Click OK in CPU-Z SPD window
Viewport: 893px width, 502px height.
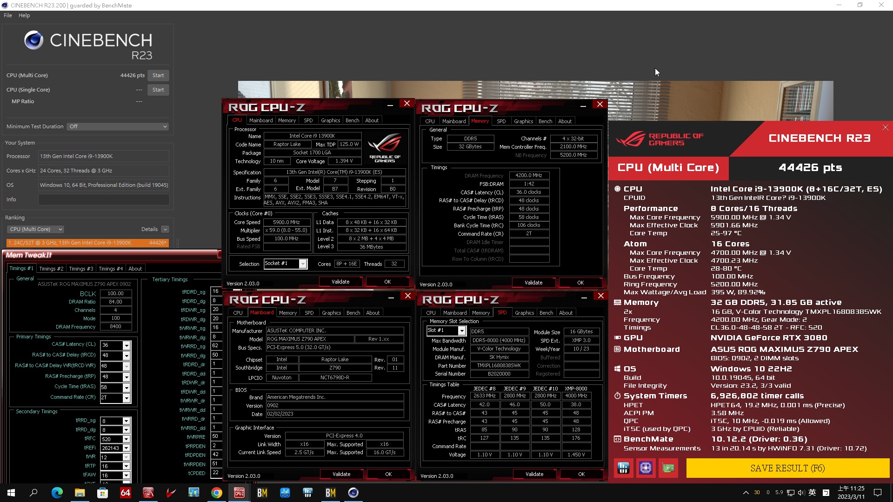click(581, 474)
